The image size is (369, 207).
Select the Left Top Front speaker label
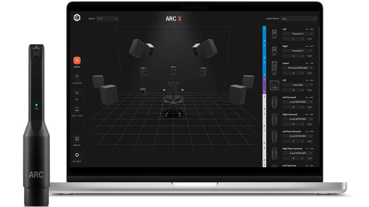pos(289,165)
